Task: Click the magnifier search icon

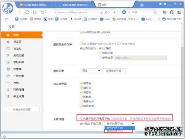Action: click(155, 12)
